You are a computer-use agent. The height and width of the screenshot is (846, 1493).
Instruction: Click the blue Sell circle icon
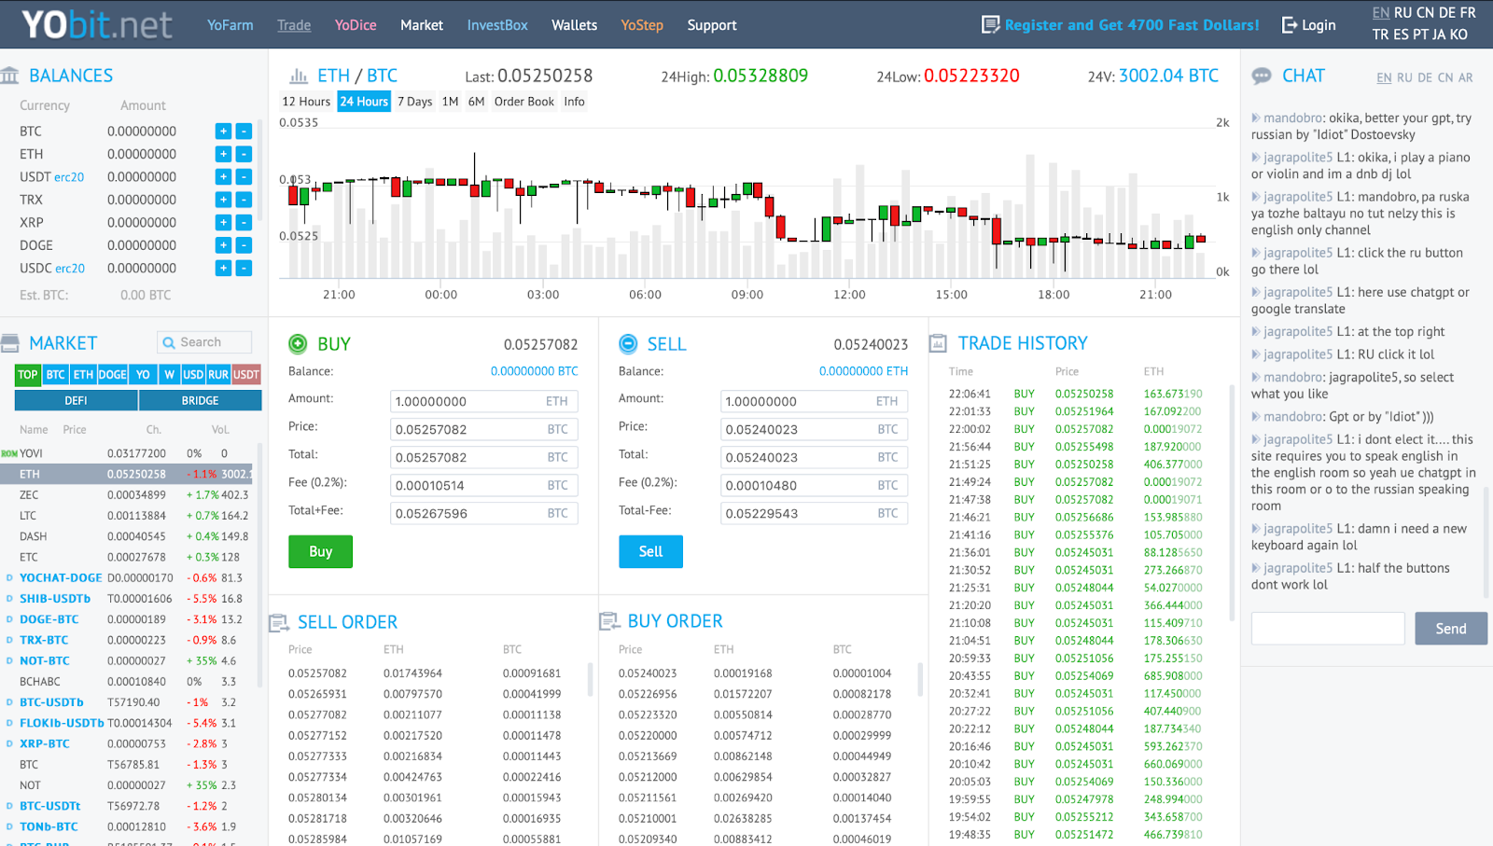(x=628, y=344)
